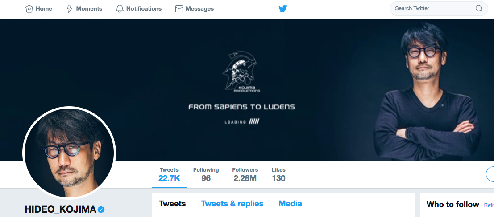Show the 2.28M Followers list
Image resolution: width=494 pixels, height=217 pixels.
click(x=245, y=175)
